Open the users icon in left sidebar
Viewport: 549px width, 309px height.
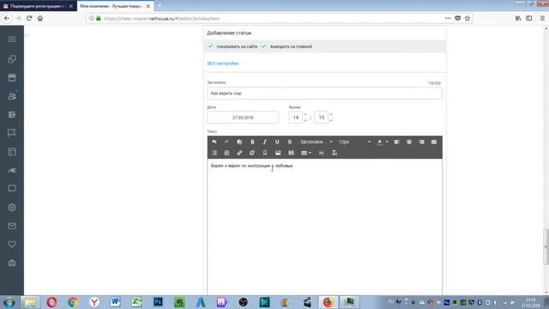[x=12, y=96]
